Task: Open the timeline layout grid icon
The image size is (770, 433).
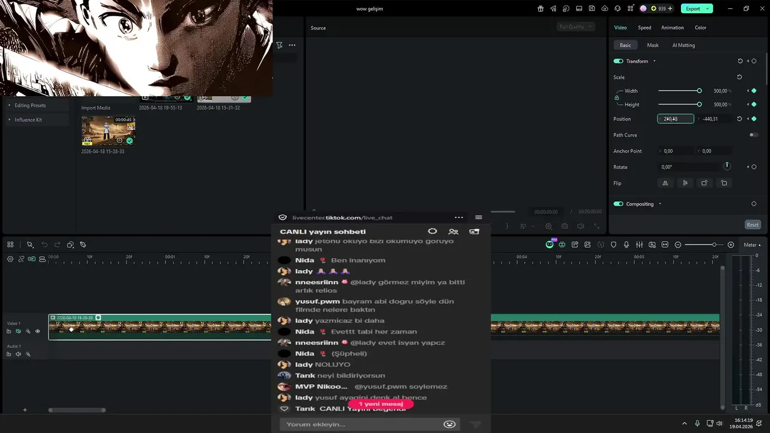Action: 10,245
